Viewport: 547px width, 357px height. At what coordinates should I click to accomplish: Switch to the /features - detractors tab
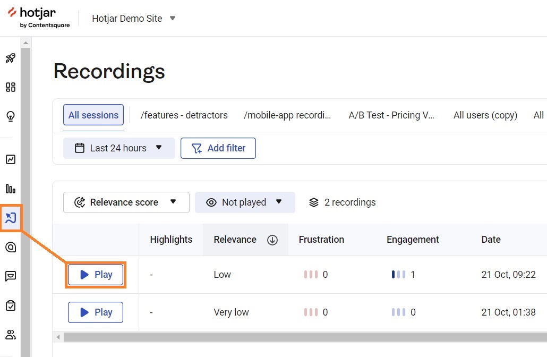(x=184, y=115)
